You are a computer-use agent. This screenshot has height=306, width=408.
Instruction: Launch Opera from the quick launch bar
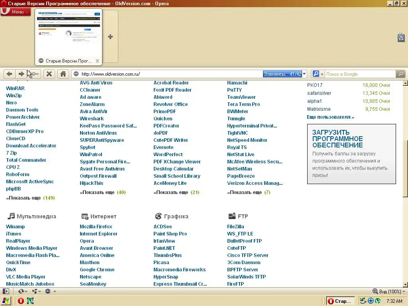(21, 301)
